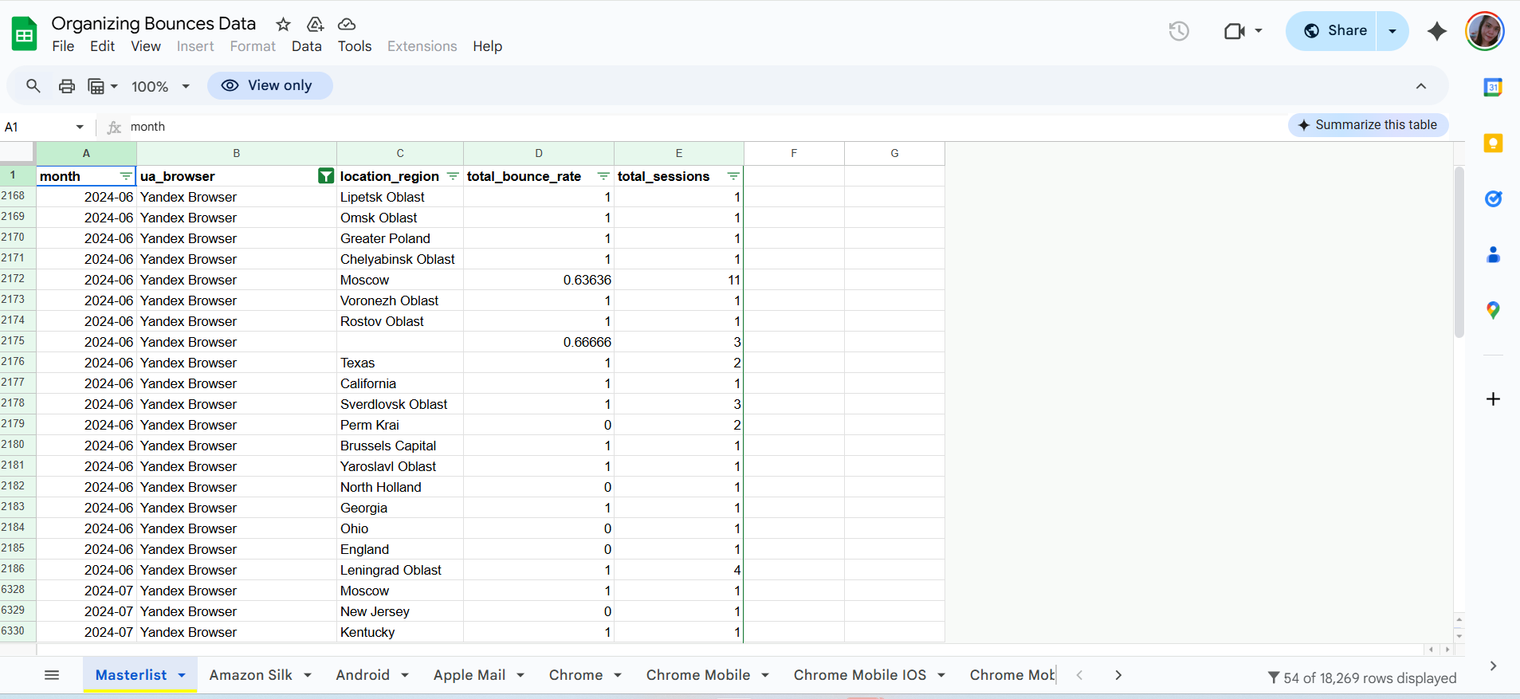The image size is (1520, 699).
Task: Open the Tools menu
Action: (355, 46)
